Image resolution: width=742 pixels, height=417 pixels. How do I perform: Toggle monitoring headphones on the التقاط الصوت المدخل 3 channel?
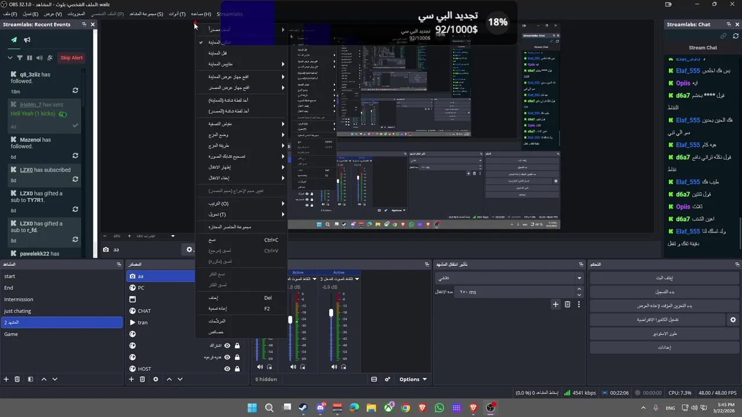point(344,367)
